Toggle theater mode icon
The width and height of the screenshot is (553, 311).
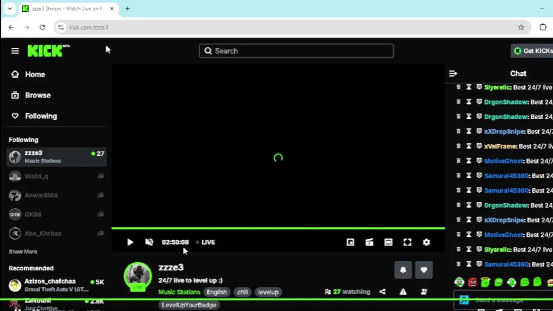[x=388, y=242]
